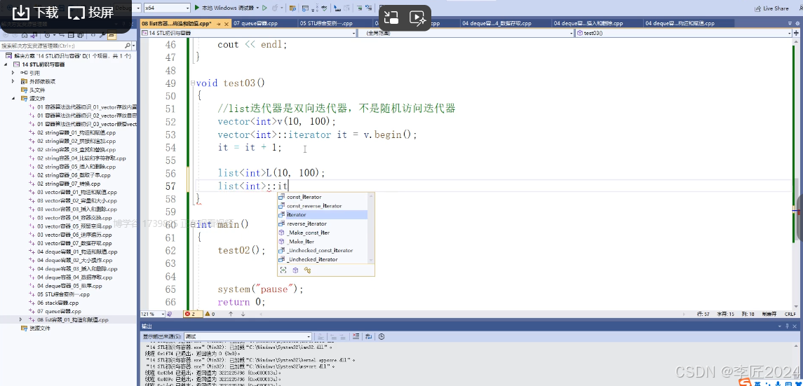
Task: Expand the 引用 references node
Action: pyautogui.click(x=13, y=73)
